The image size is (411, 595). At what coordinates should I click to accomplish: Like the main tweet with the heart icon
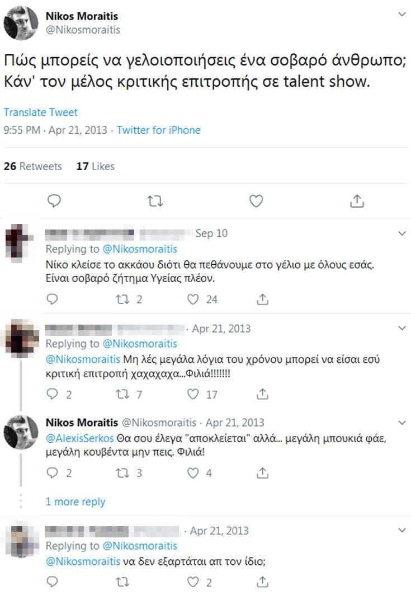click(256, 200)
